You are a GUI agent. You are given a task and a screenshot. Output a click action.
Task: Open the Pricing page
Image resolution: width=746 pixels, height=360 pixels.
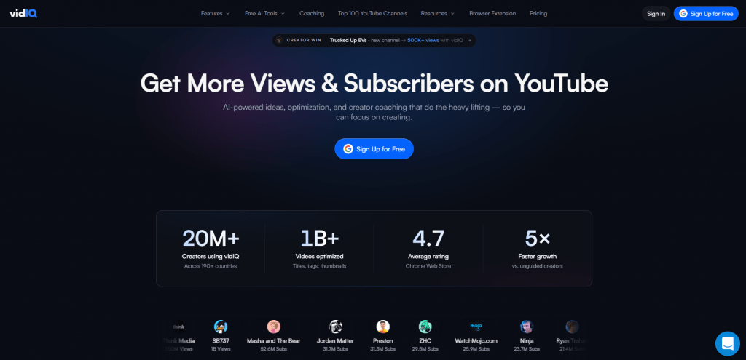538,13
